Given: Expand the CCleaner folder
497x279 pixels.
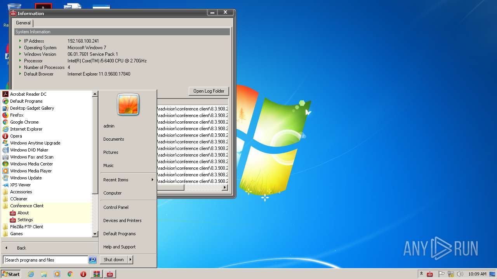Looking at the screenshot, I should point(19,199).
